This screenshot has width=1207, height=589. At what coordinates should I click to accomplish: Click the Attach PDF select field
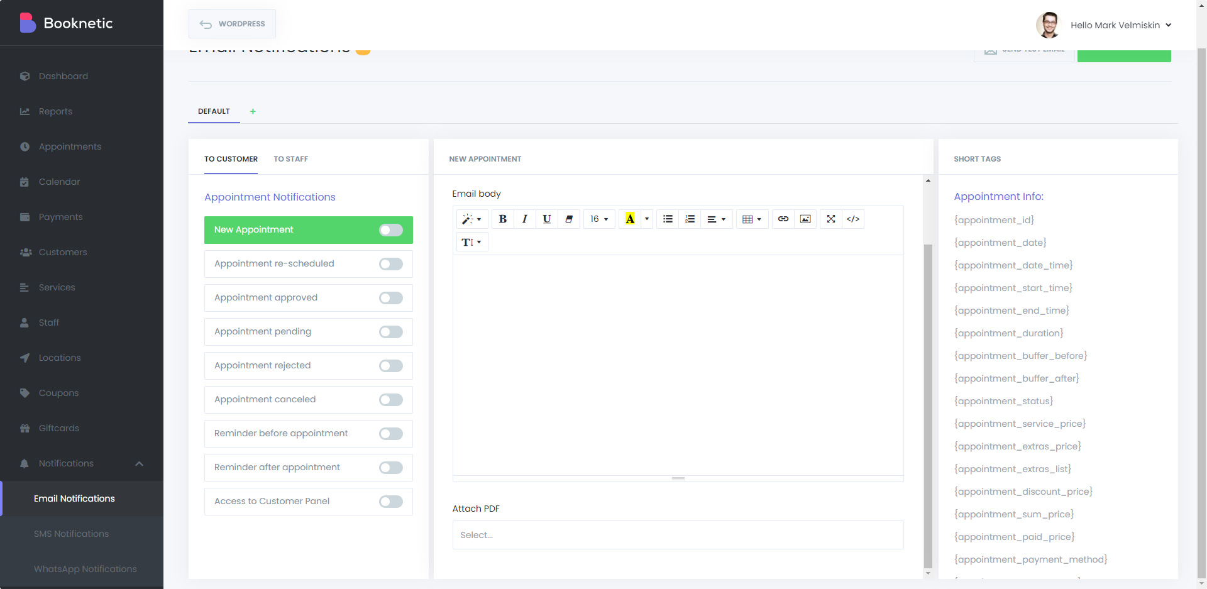click(x=678, y=535)
